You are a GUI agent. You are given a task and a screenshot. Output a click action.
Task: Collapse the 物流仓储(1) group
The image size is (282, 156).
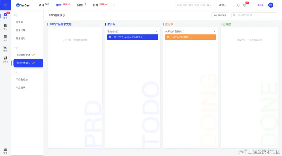click(157, 32)
